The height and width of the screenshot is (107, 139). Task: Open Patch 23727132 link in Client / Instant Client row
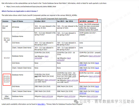(89, 92)
